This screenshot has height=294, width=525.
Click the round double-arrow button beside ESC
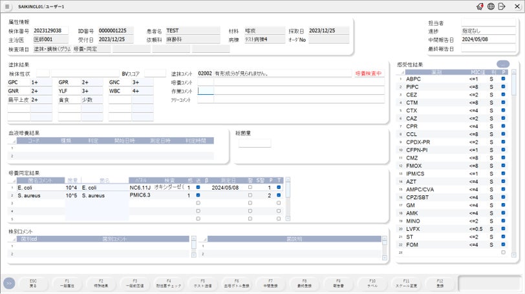(9, 283)
